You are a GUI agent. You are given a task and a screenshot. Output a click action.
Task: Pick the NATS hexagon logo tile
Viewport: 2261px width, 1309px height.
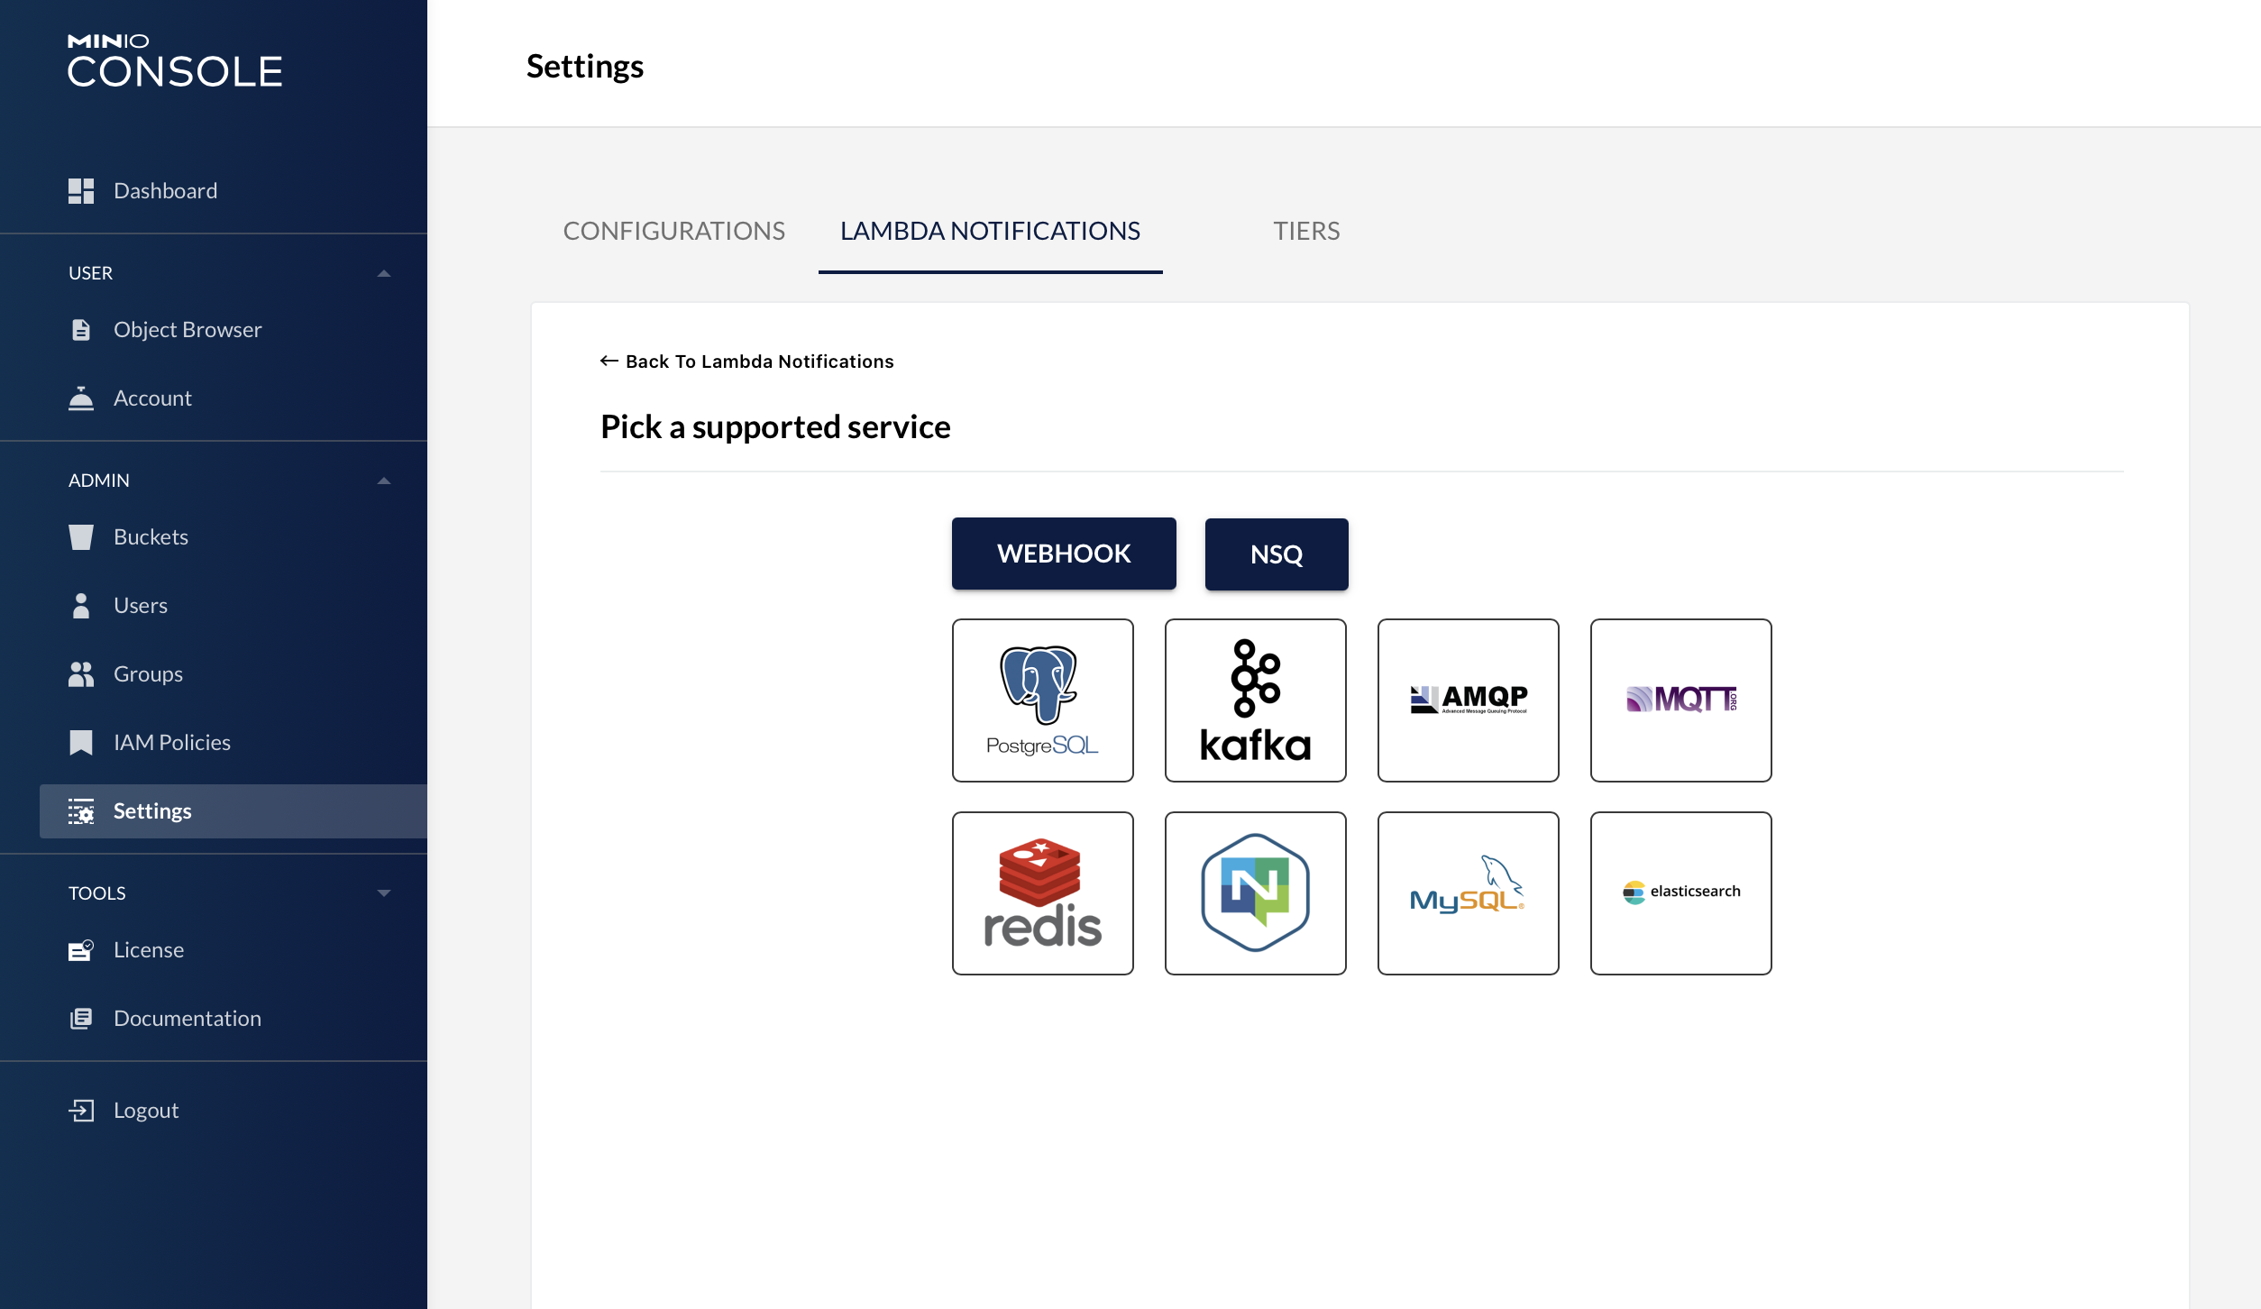coord(1255,892)
